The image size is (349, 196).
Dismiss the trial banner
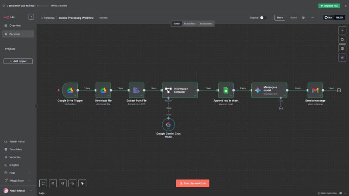coord(346,6)
